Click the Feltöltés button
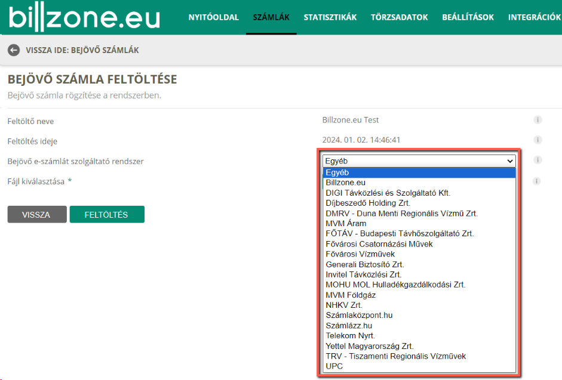 pos(107,215)
